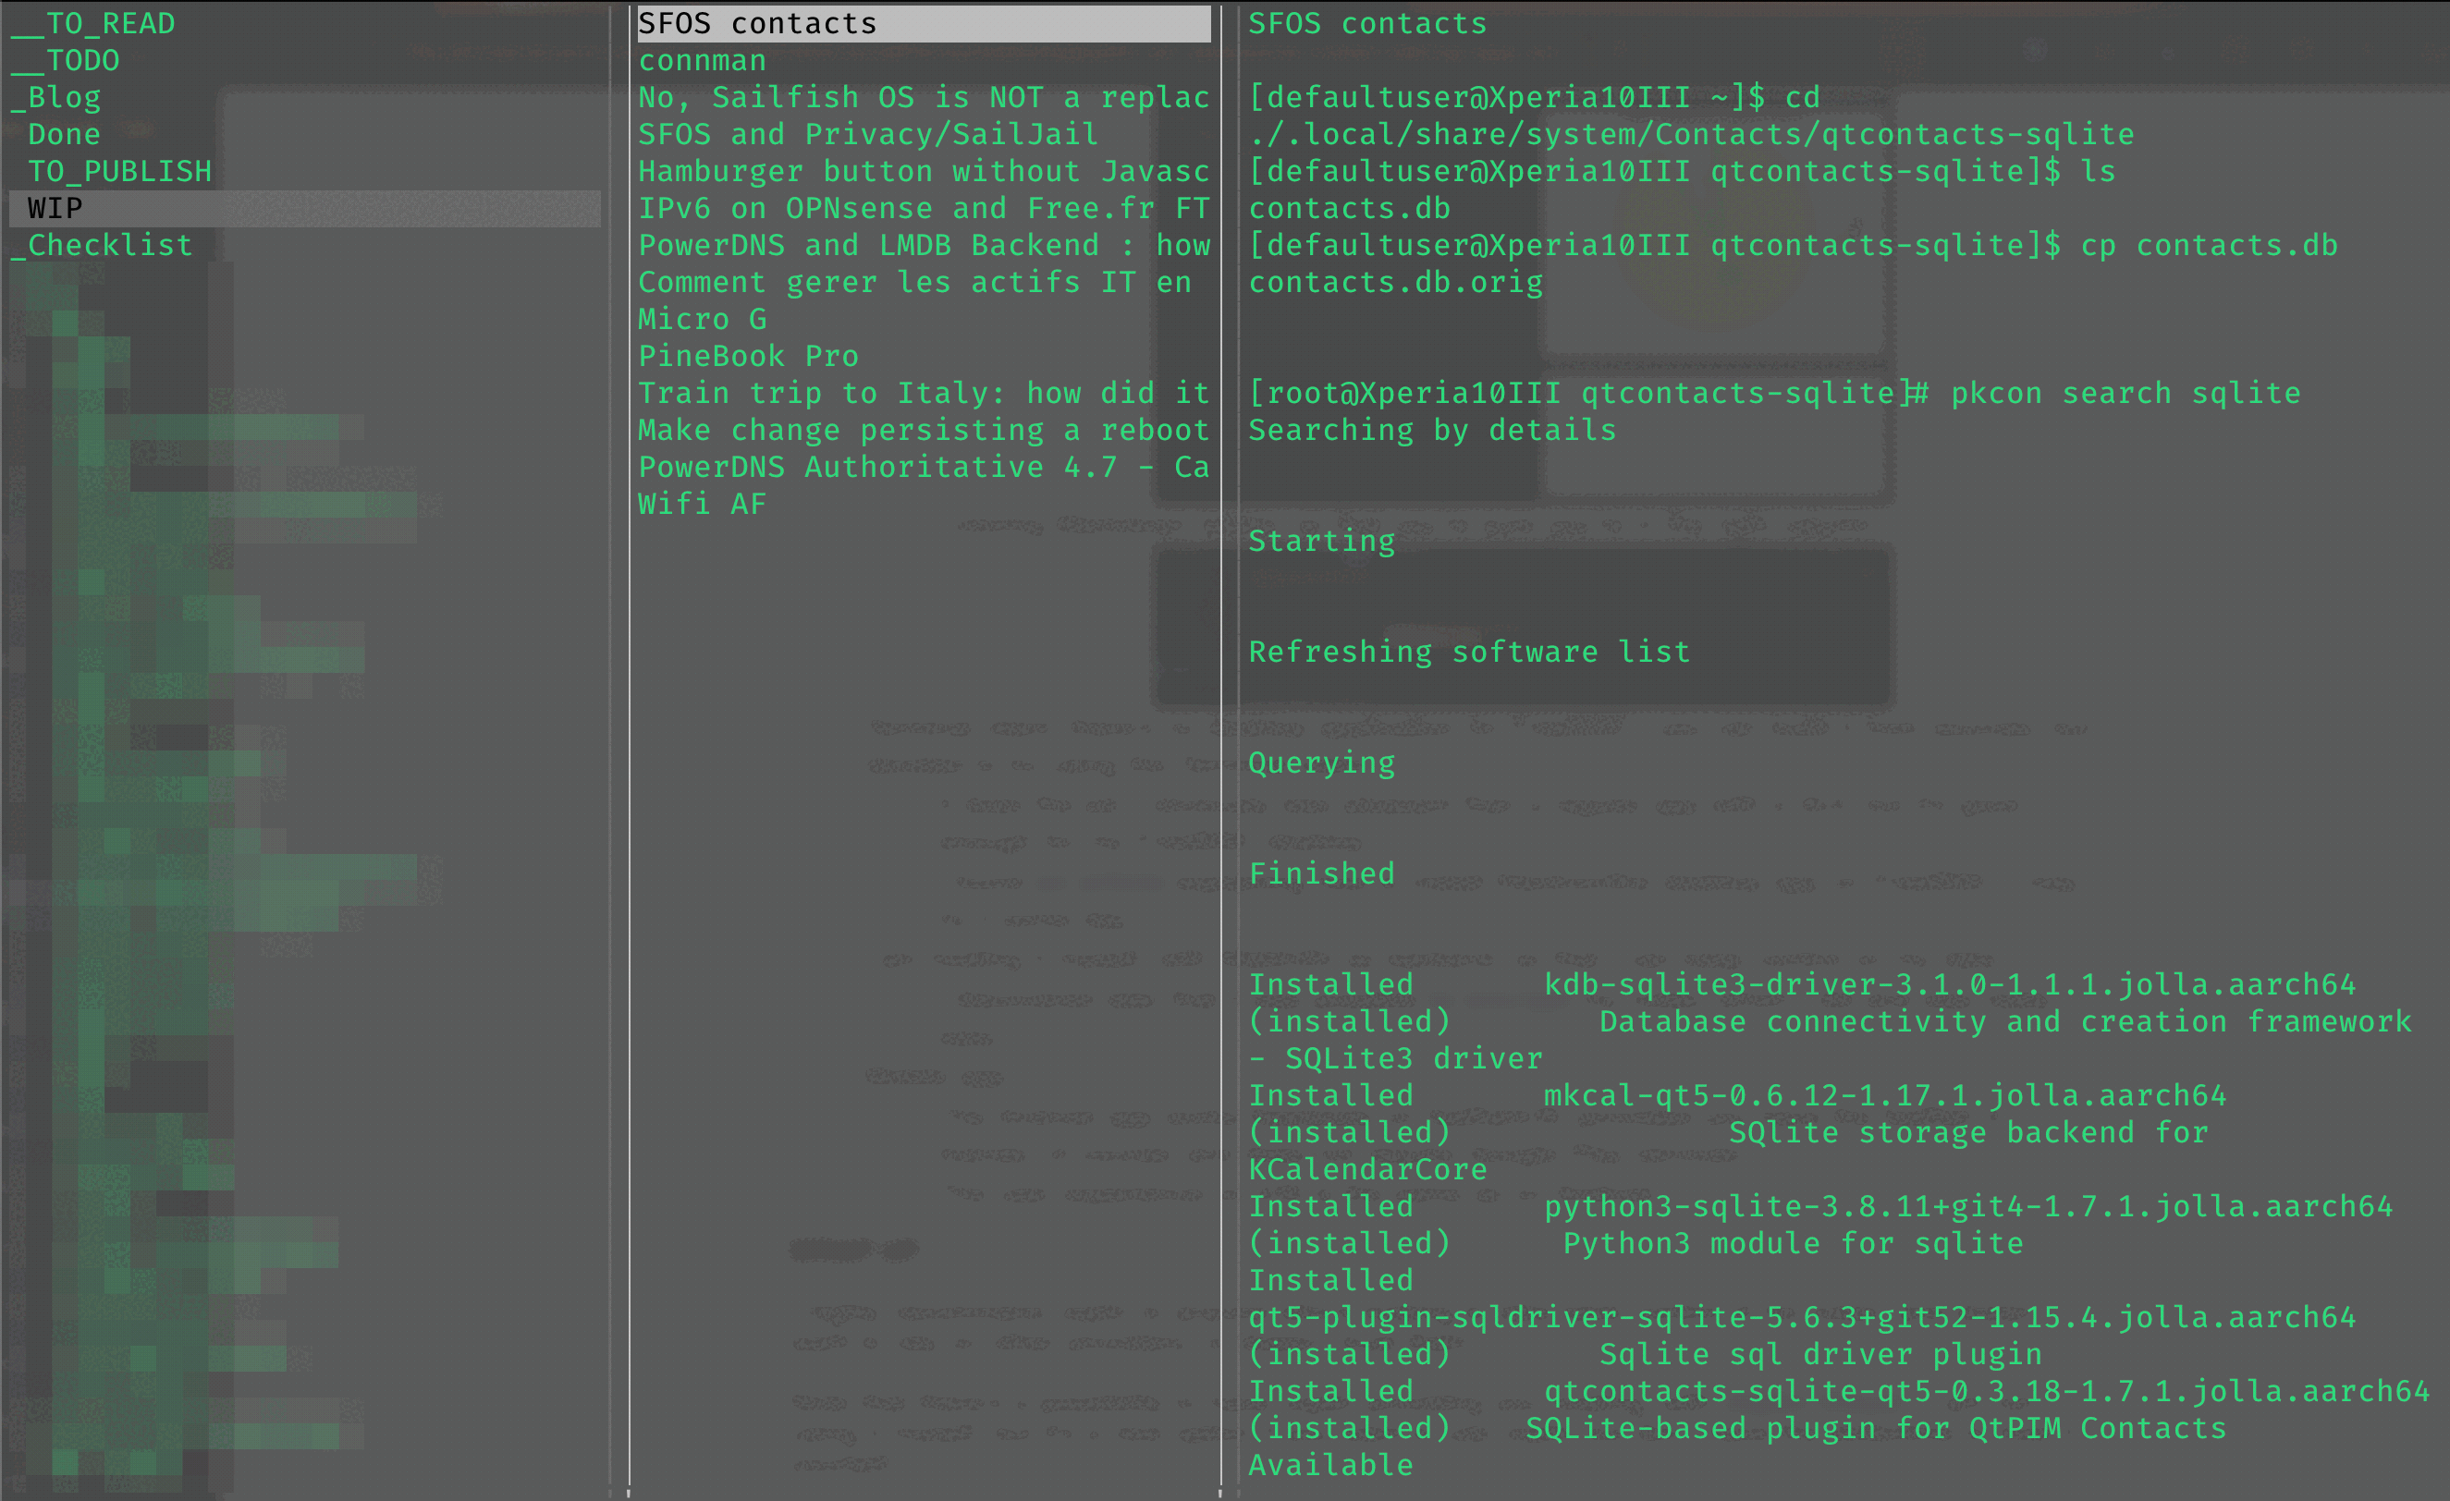Open 'Train trip to Italy' note
Image resolution: width=2450 pixels, height=1501 pixels.
click(923, 394)
